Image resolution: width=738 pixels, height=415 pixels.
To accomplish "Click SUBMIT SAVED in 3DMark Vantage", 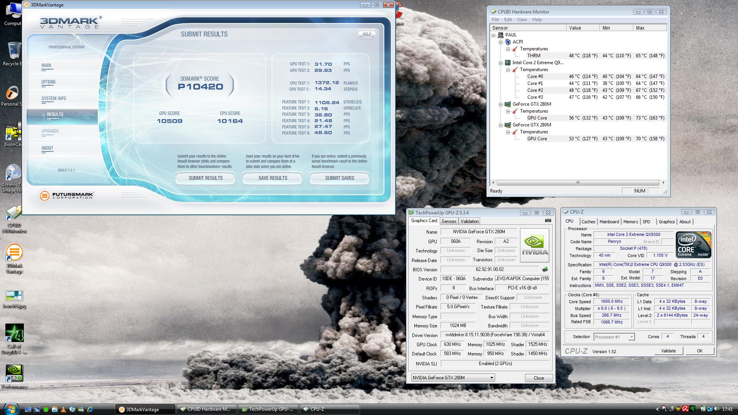I will point(339,178).
